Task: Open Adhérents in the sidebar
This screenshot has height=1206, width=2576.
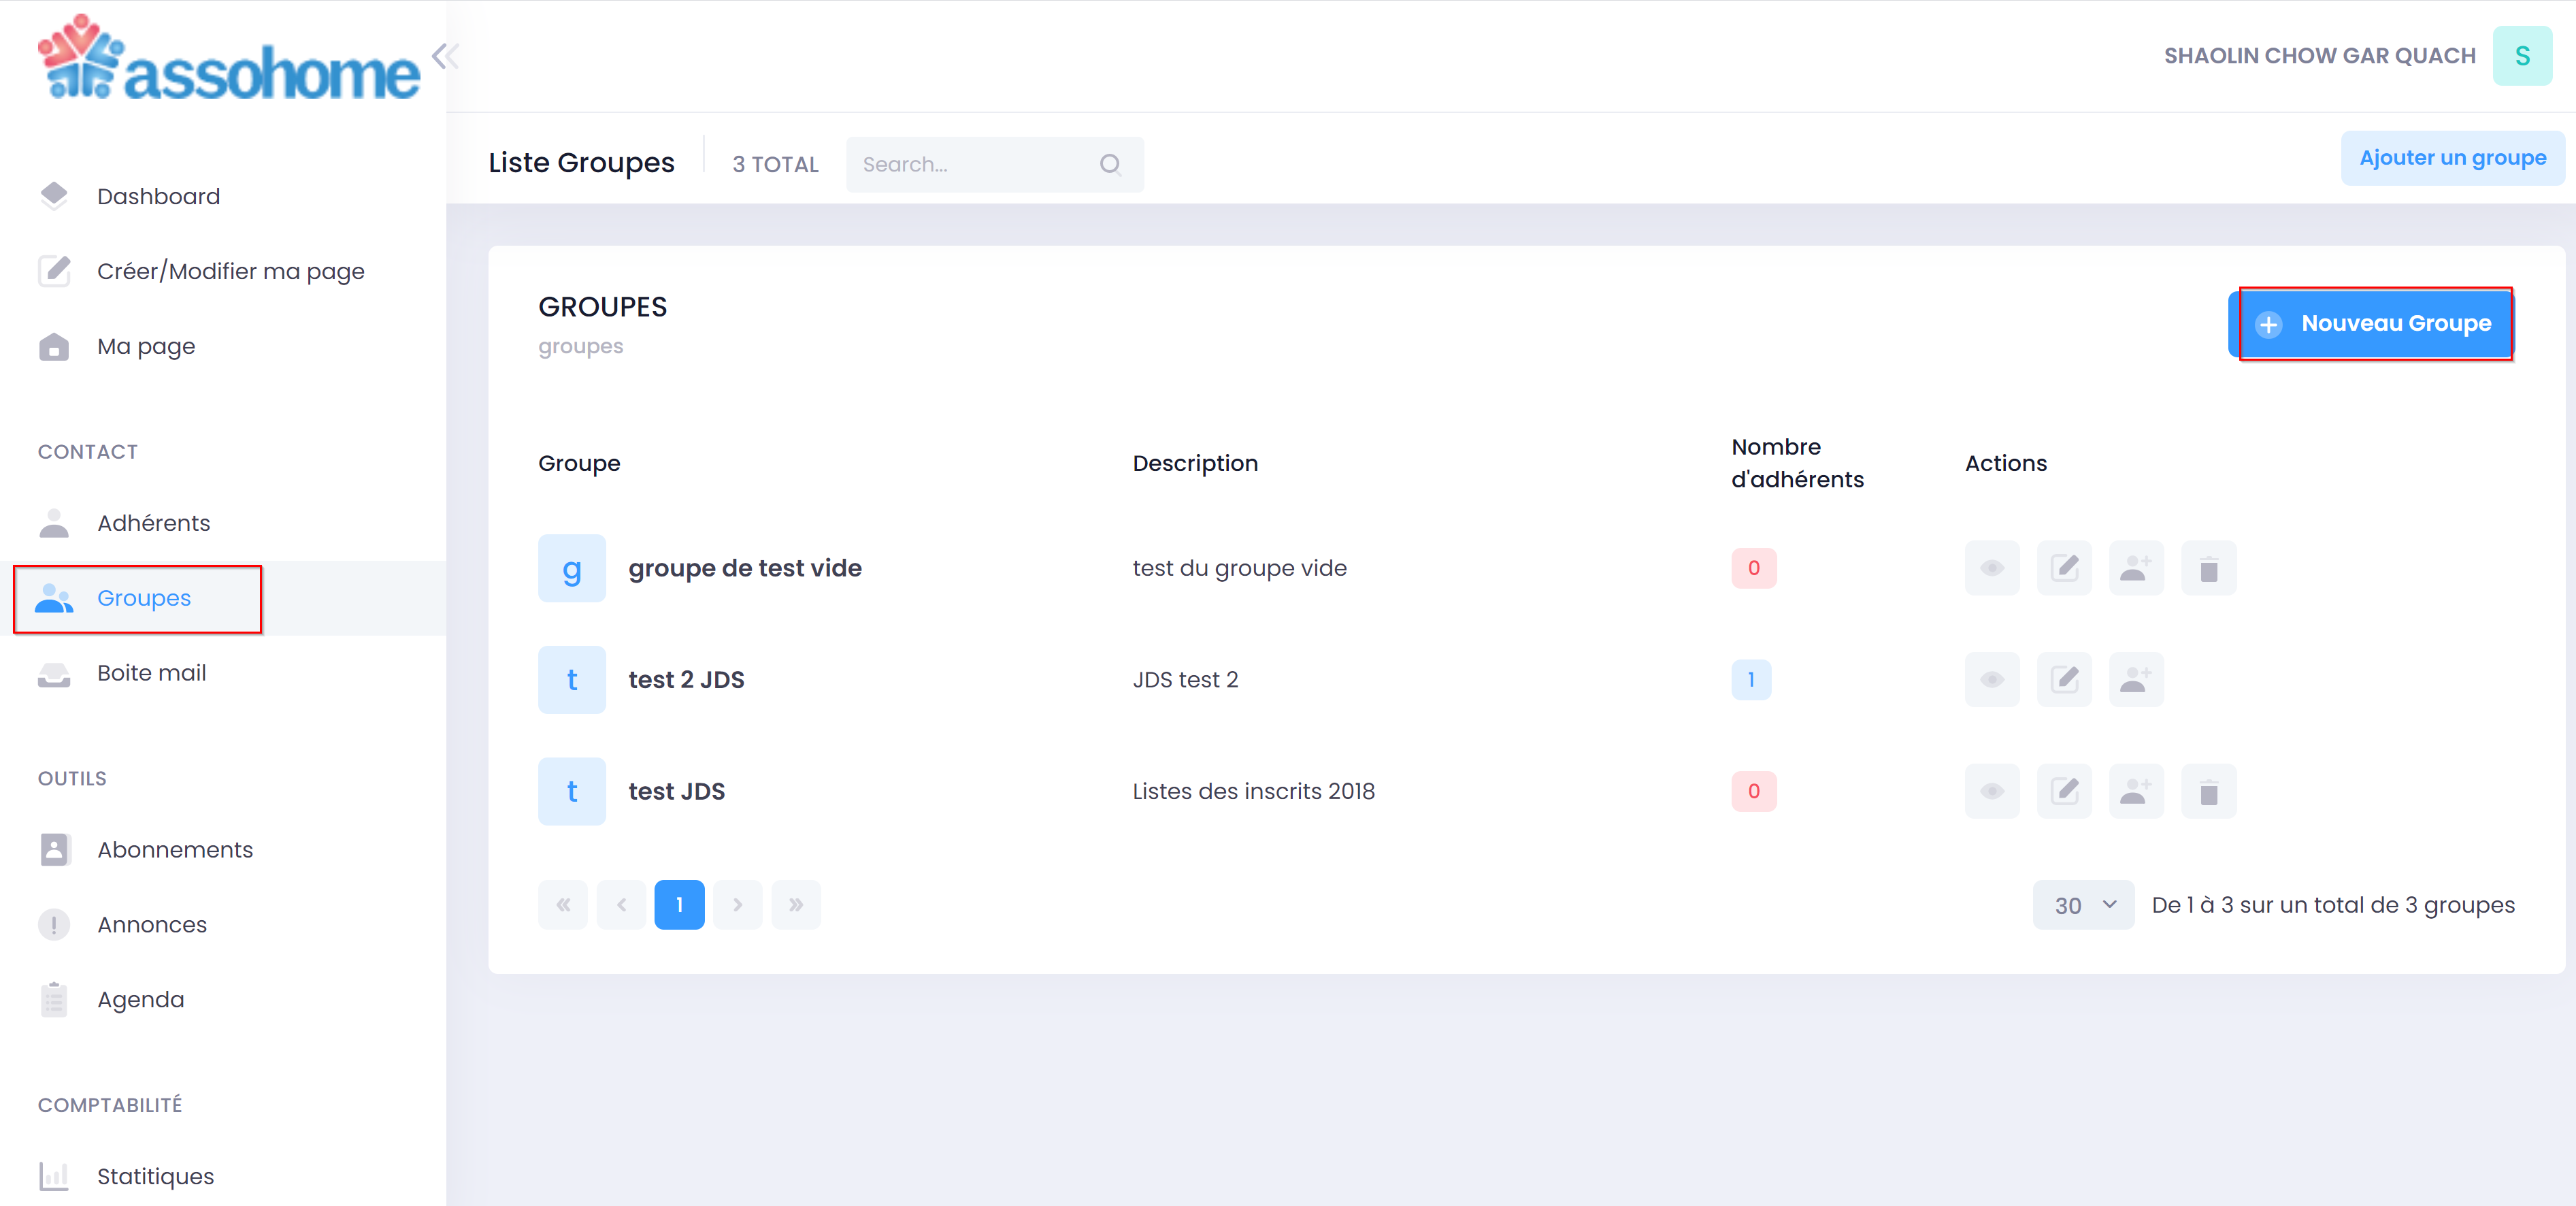Action: 153,523
